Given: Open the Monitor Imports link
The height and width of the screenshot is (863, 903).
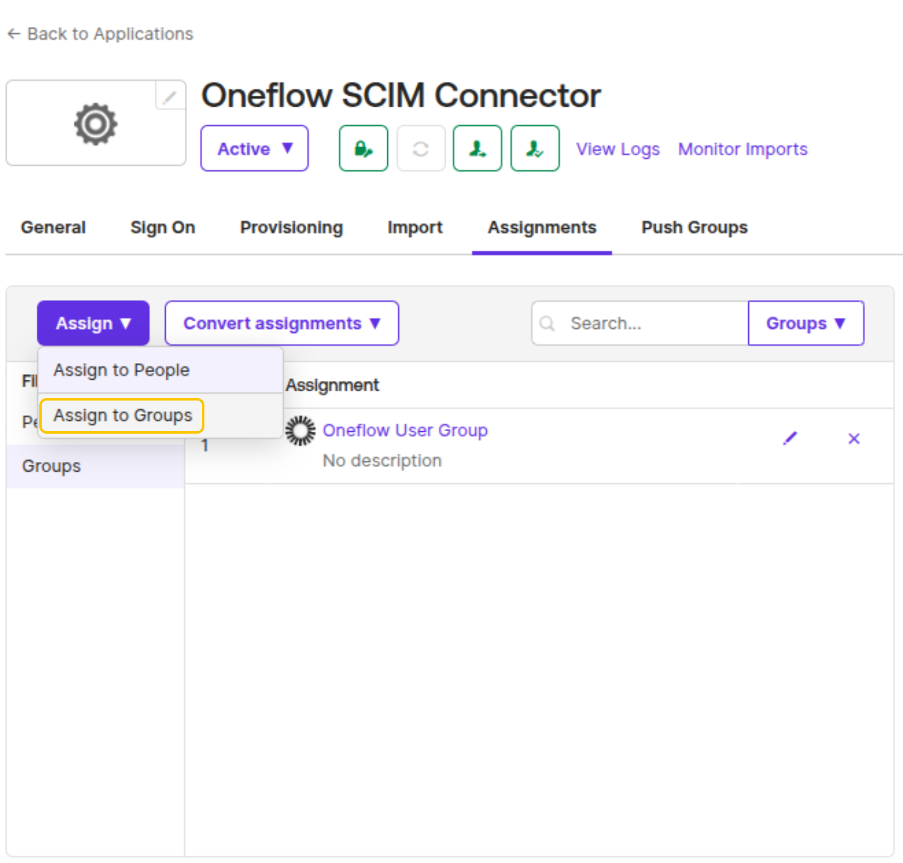Looking at the screenshot, I should [743, 149].
